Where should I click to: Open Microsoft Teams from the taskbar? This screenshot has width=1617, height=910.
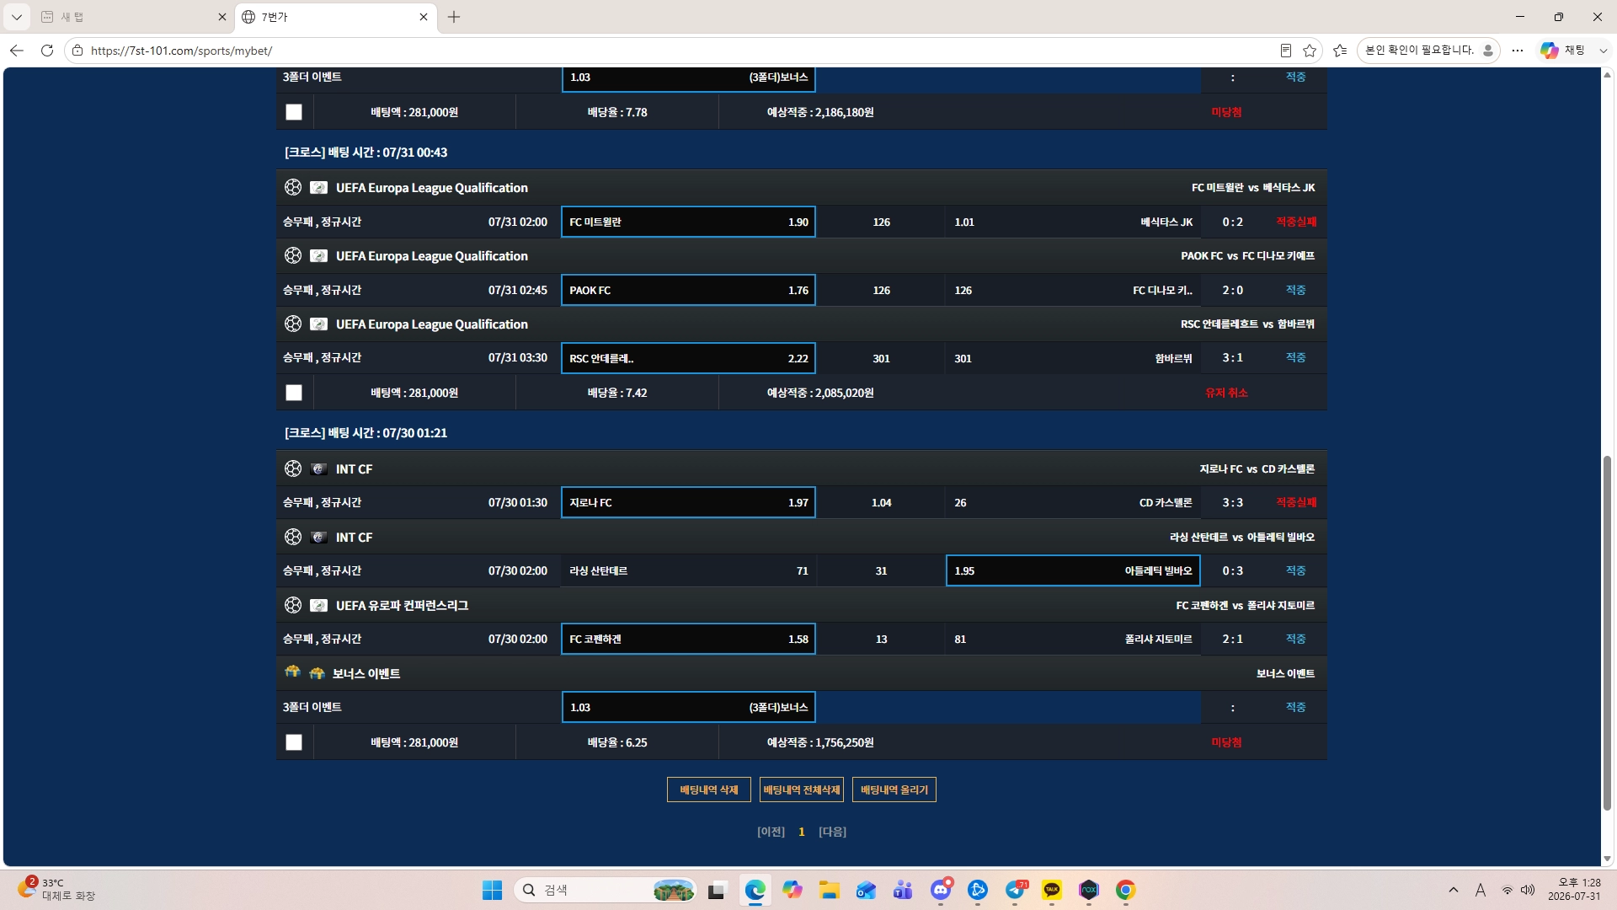click(x=903, y=890)
